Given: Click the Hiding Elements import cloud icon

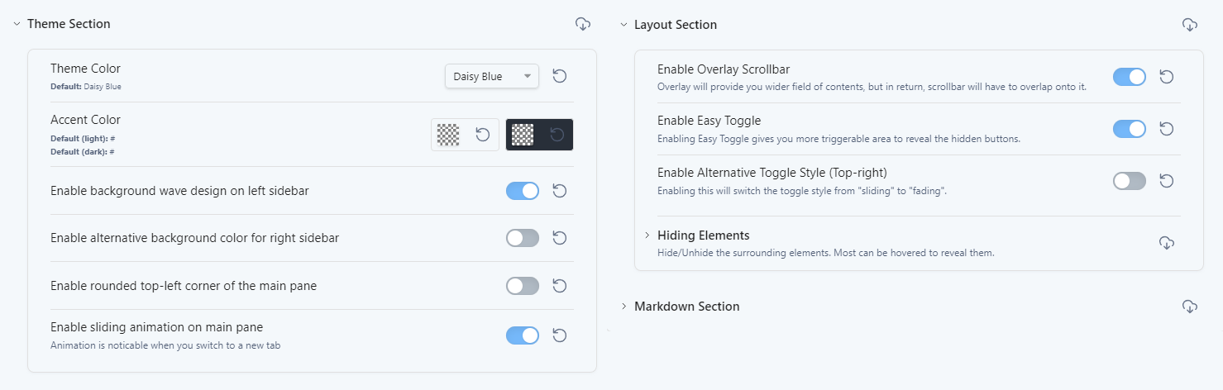Looking at the screenshot, I should pyautogui.click(x=1167, y=243).
